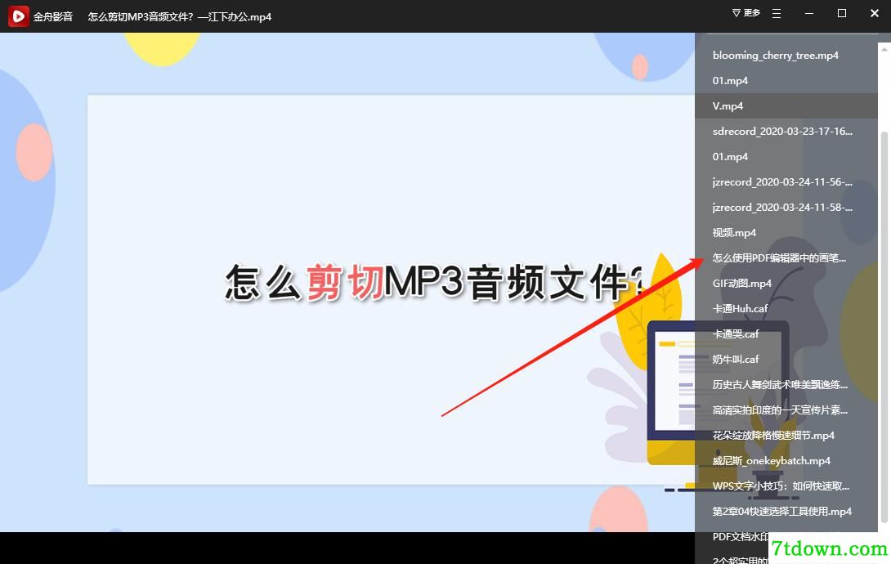Screen dimensions: 891x564
Task: Open 怎么使用PDF编辑器中的画笔 playlist item
Action: click(x=786, y=257)
